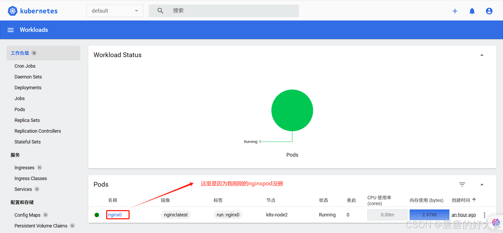Click the 标签 column header

coord(218,200)
